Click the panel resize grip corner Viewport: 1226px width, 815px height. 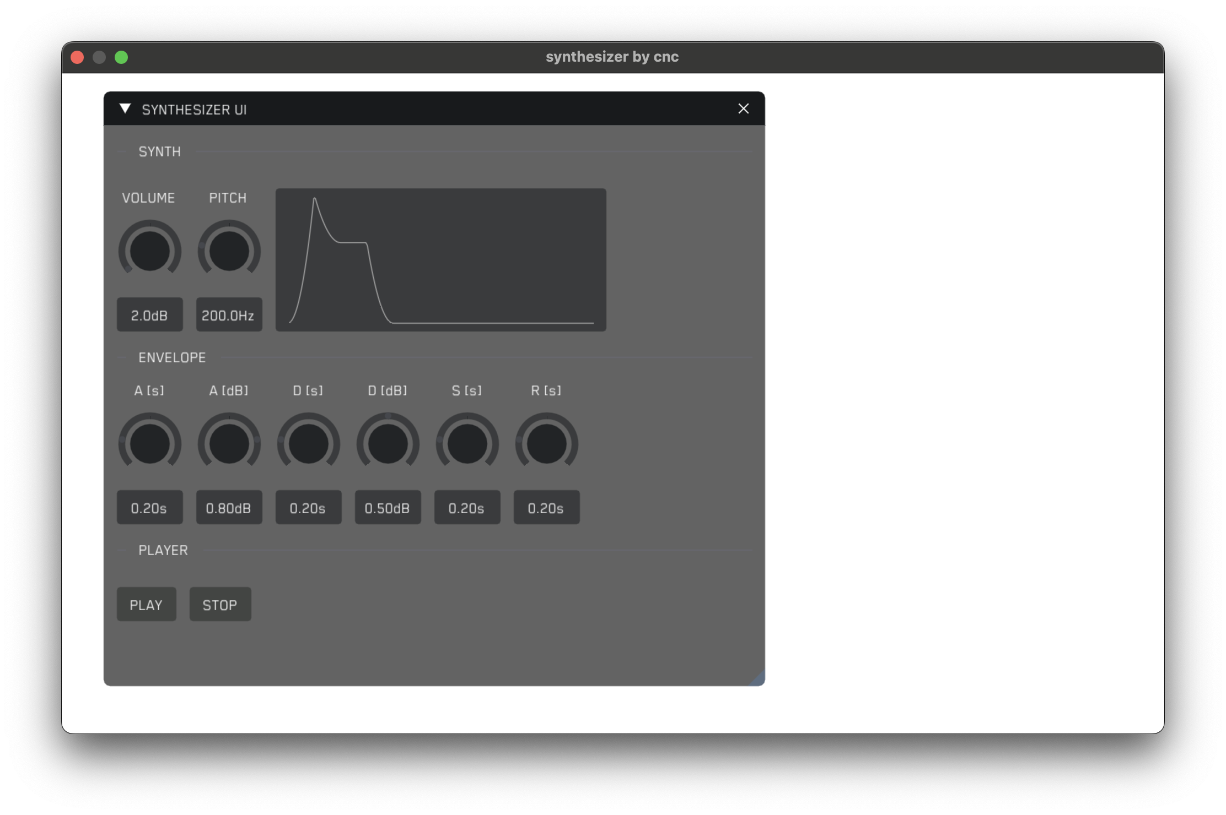759,680
